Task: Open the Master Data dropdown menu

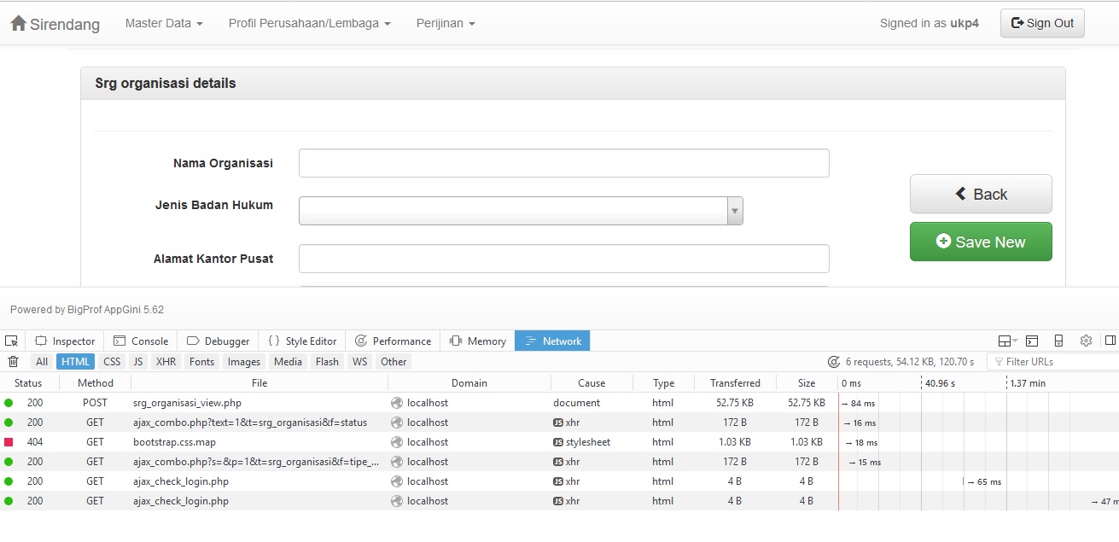Action: (164, 23)
